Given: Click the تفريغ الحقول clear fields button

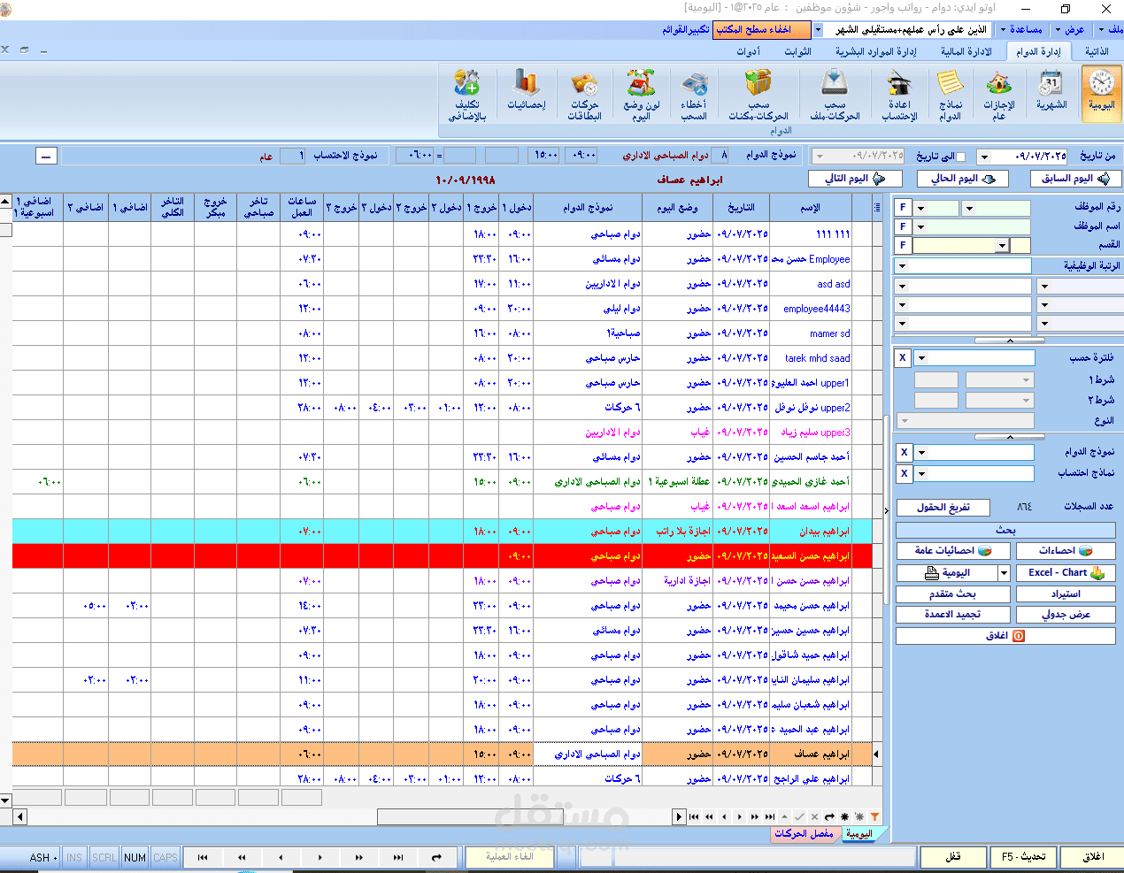Looking at the screenshot, I should pyautogui.click(x=943, y=508).
